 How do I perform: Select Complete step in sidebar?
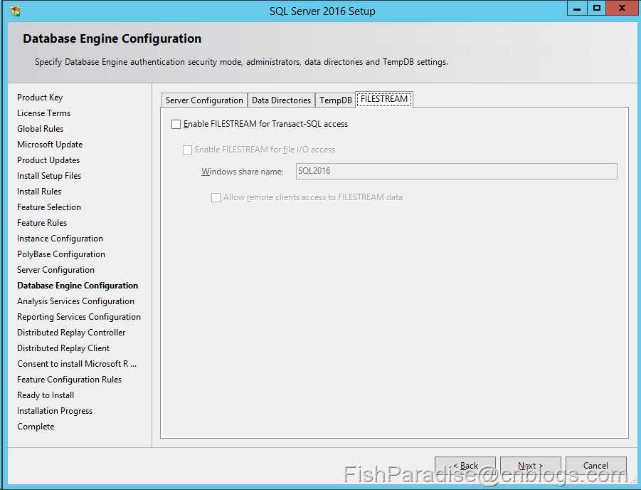coord(36,427)
